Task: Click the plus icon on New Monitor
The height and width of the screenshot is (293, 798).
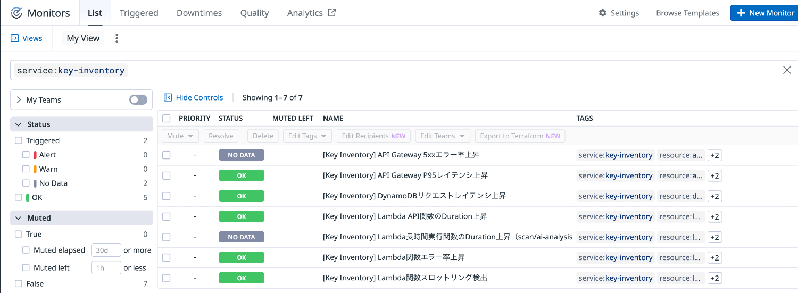Action: tap(741, 13)
